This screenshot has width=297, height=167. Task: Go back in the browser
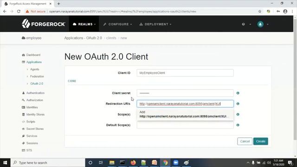5,11
